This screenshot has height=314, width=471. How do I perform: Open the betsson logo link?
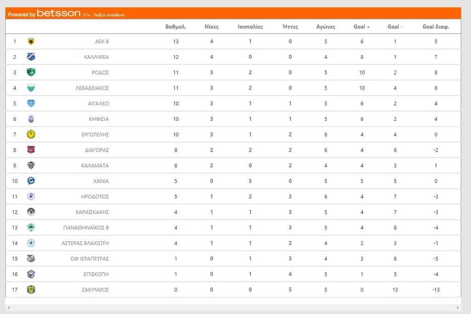[58, 14]
